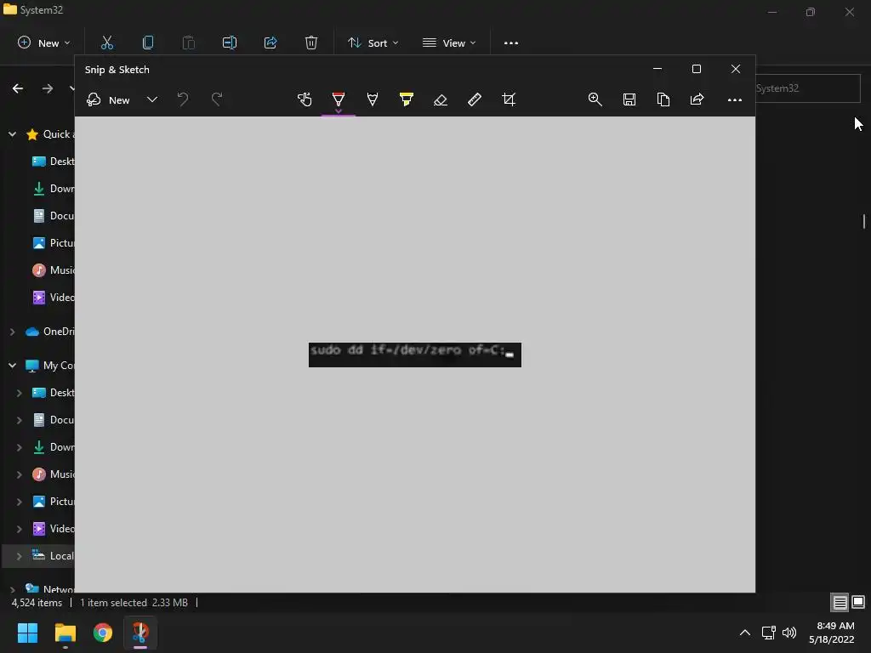
Task: Expand Downloads under My Computer
Action: pos(20,447)
